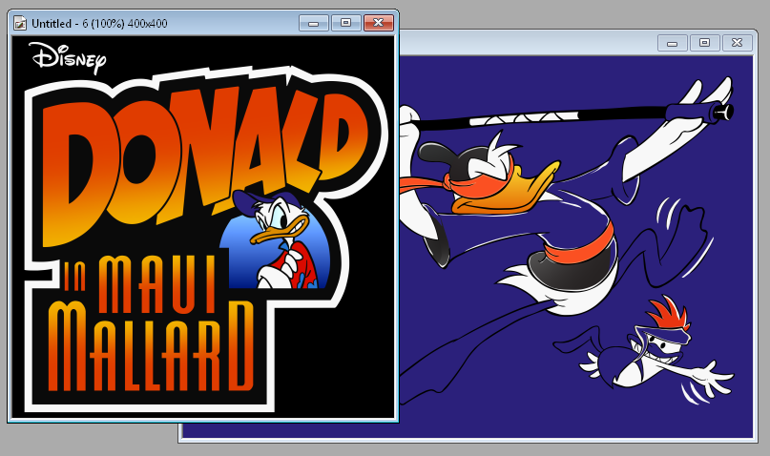Click the Untitled - 6 (100%) 400x400 title text
770x456 pixels.
tap(99, 24)
